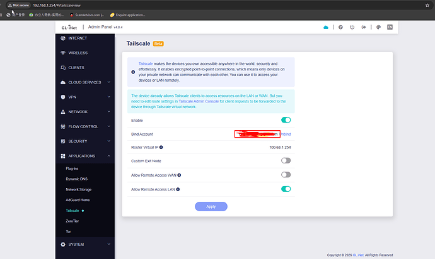Open the 办公人导航 bookmark

pyautogui.click(x=46, y=15)
